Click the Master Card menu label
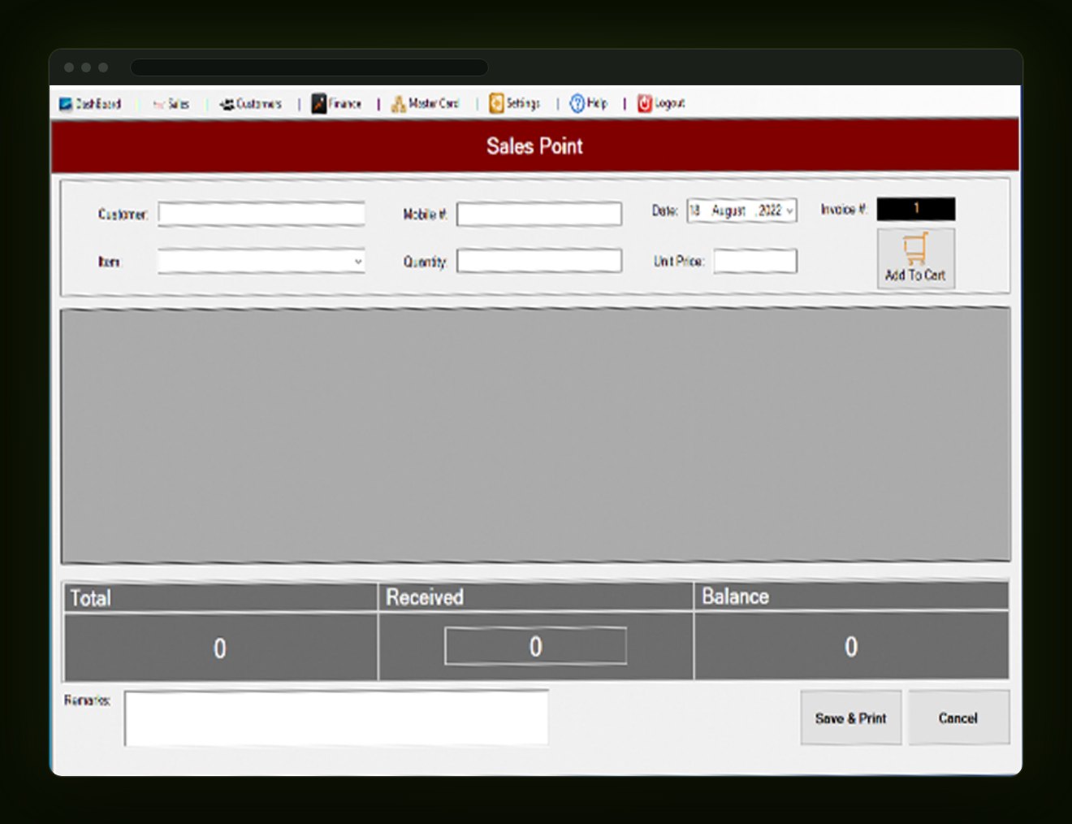 (x=434, y=103)
